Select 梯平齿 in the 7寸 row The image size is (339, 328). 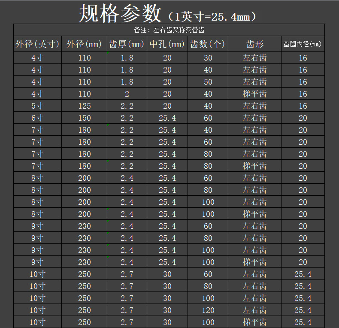coord(255,166)
